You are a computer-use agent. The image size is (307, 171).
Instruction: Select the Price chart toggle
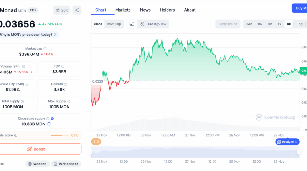(98, 24)
